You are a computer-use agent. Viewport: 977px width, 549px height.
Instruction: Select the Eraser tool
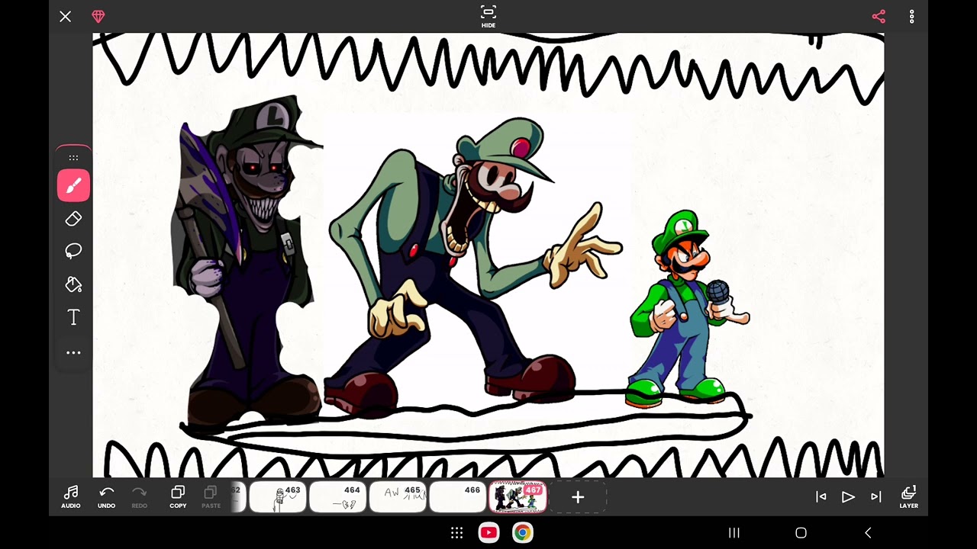click(73, 219)
